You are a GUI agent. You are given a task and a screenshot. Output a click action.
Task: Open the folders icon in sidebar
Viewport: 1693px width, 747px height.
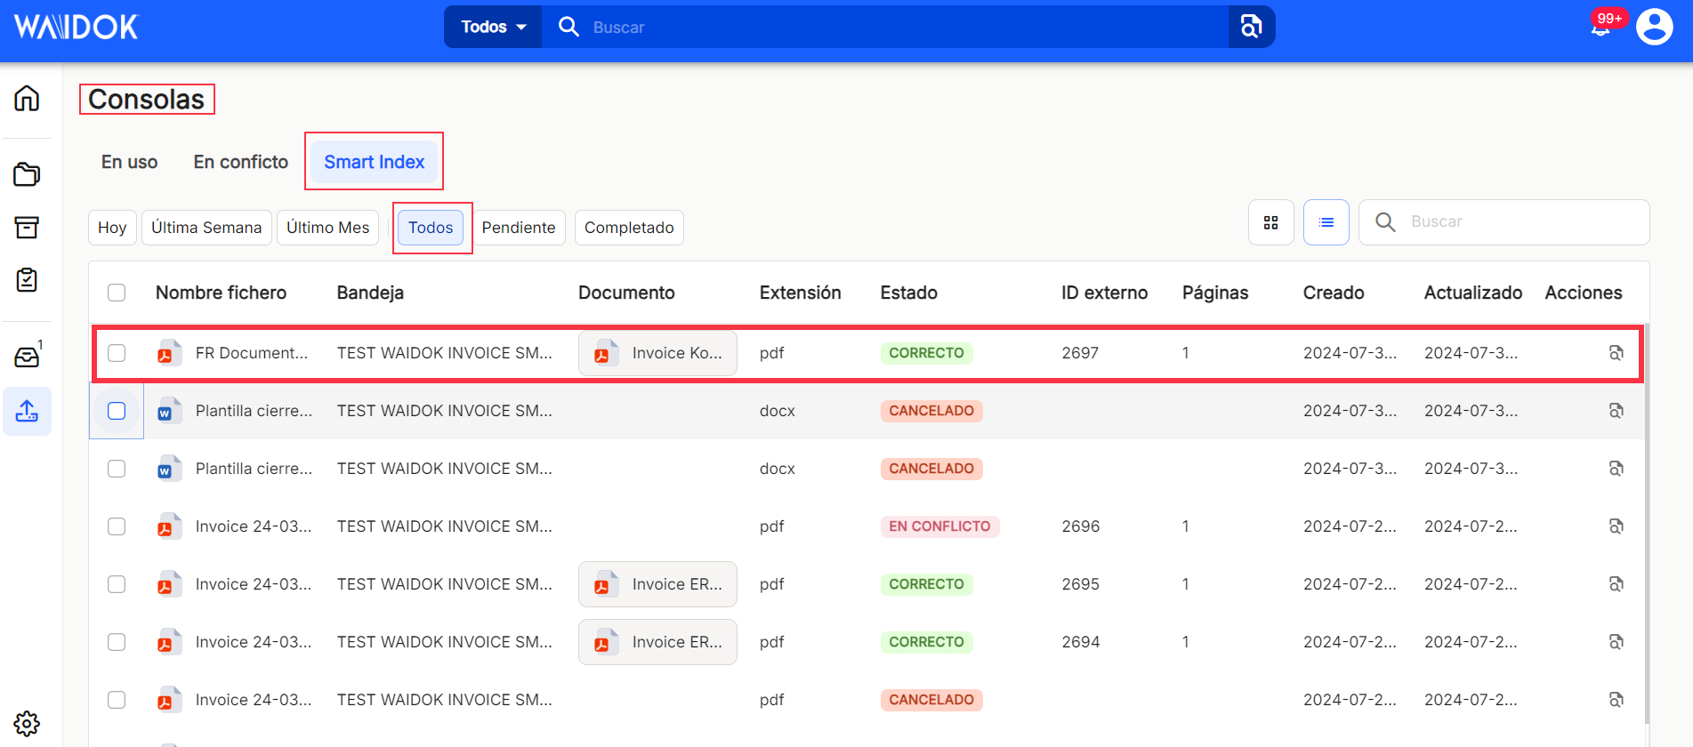click(x=27, y=174)
